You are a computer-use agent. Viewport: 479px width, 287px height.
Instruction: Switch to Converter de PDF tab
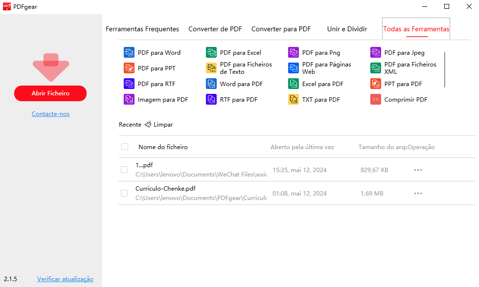[215, 29]
